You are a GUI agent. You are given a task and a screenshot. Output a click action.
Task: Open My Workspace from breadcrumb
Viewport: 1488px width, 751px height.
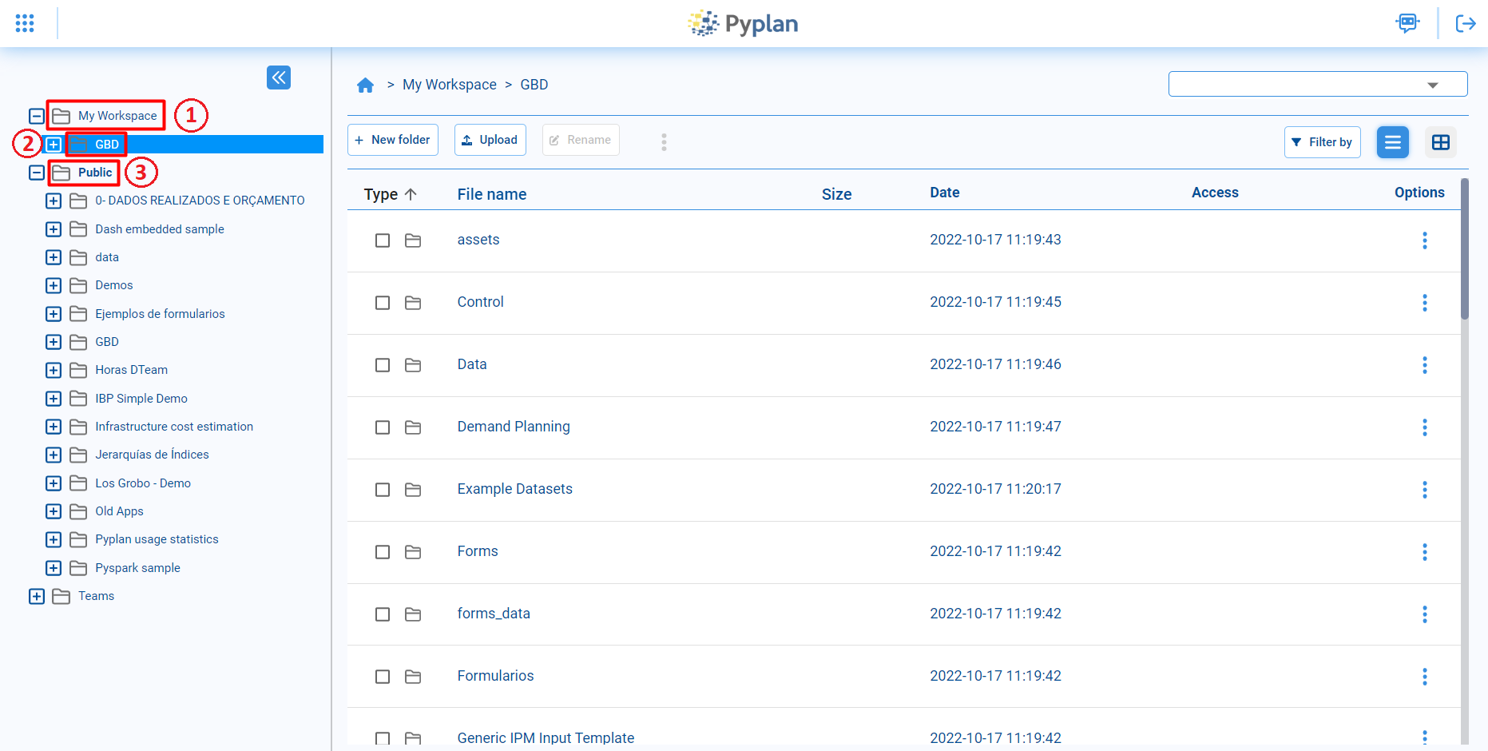449,84
